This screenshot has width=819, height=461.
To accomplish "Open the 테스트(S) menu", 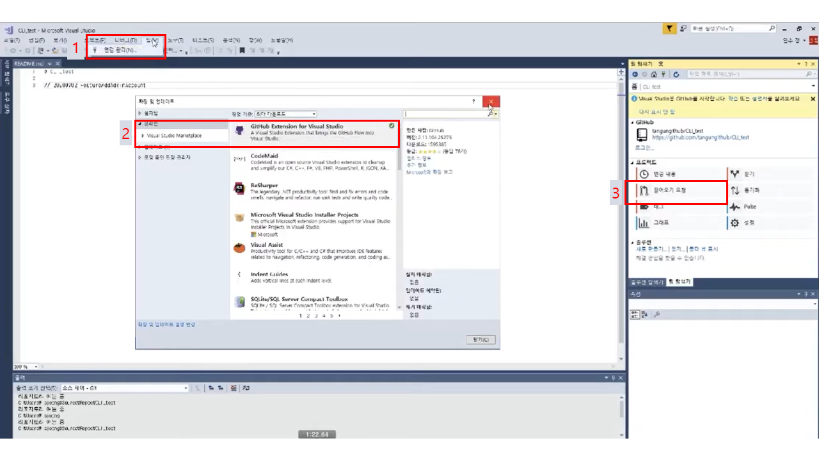I will pyautogui.click(x=203, y=40).
